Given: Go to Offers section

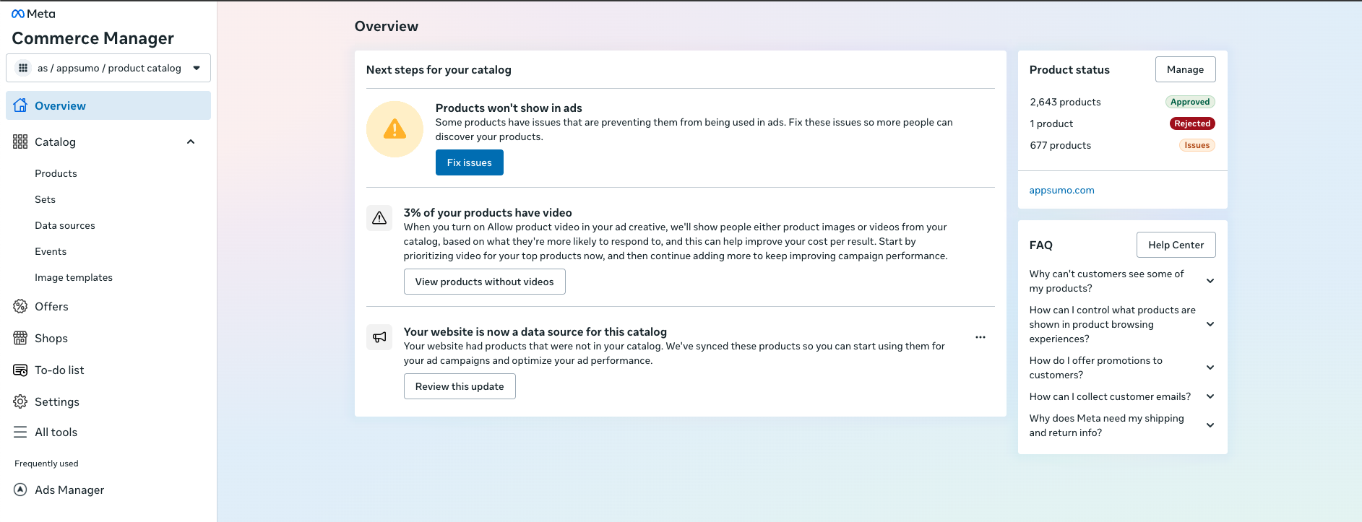Looking at the screenshot, I should 51,306.
